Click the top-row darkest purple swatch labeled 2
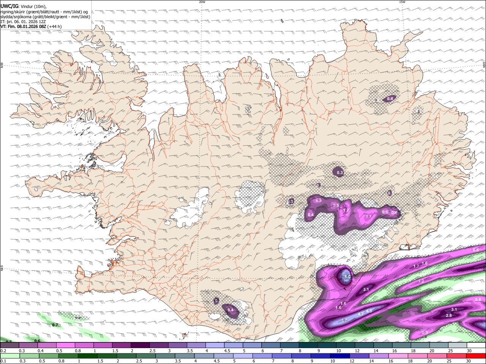The image size is (486, 364). (x=140, y=345)
